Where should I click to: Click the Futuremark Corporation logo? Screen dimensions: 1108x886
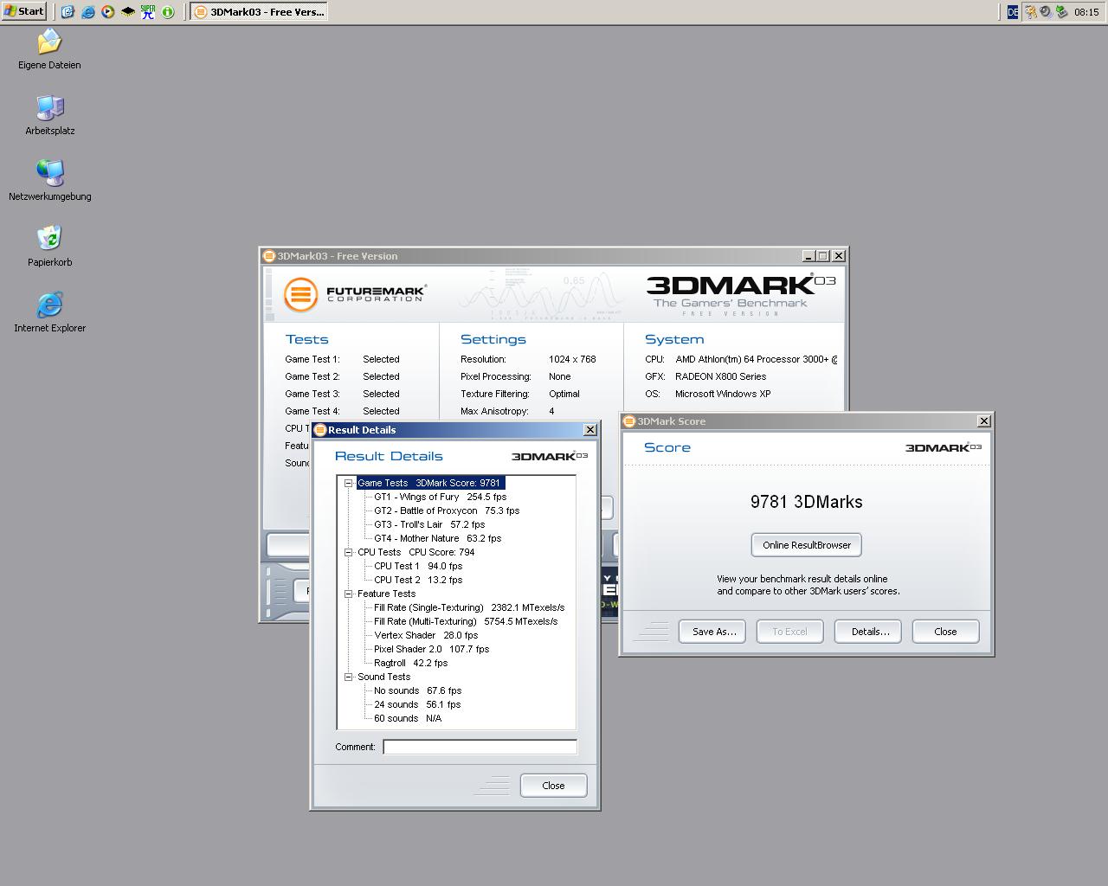tap(355, 294)
